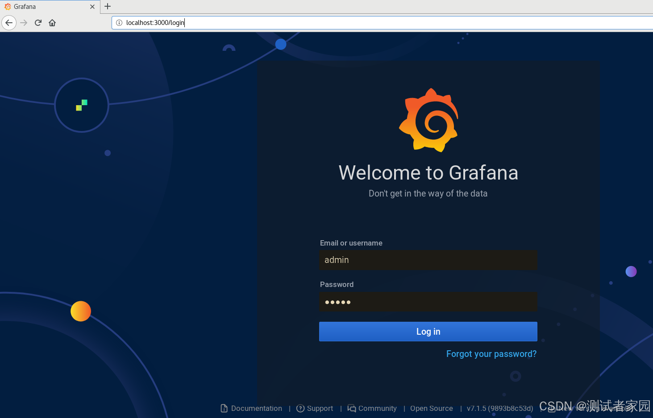The image size is (653, 418).
Task: Click the site information icon in address bar
Action: click(x=119, y=23)
